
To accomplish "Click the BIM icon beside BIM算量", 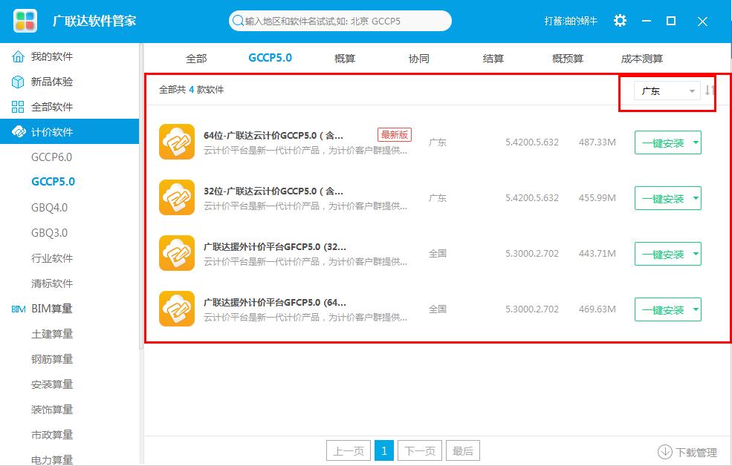I will click(18, 309).
